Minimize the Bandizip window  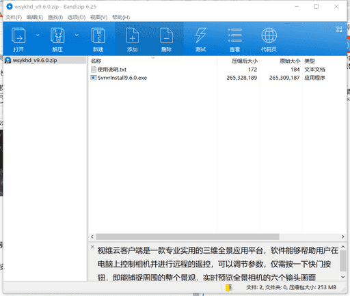tap(297, 7)
